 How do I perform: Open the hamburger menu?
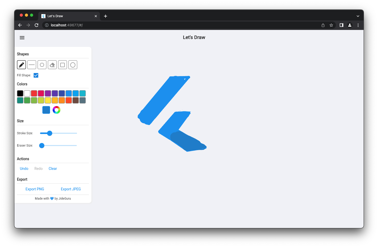click(22, 38)
